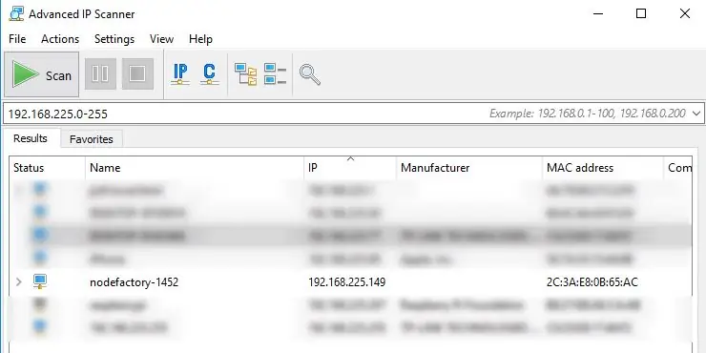Image resolution: width=706 pixels, height=353 pixels.
Task: Sort by the Status column header
Action: tap(48, 168)
